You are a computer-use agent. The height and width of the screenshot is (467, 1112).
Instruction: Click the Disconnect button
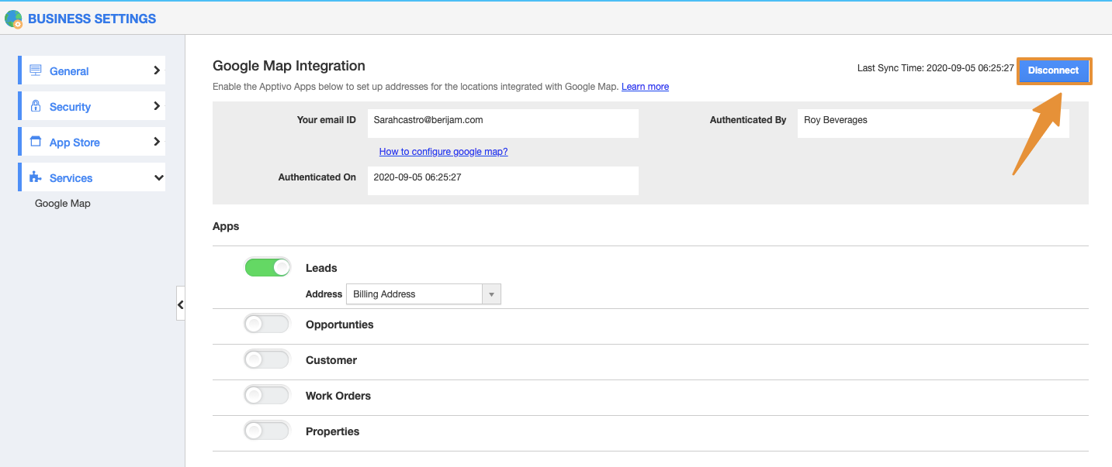click(x=1053, y=70)
